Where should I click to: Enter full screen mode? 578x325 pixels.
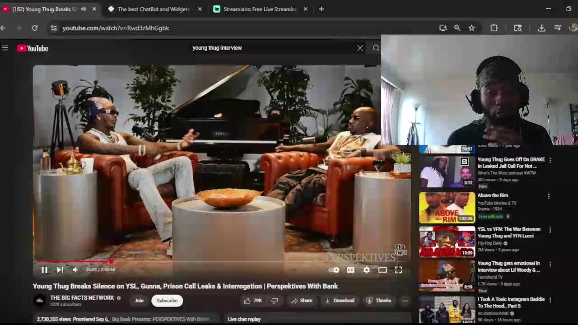point(398,270)
